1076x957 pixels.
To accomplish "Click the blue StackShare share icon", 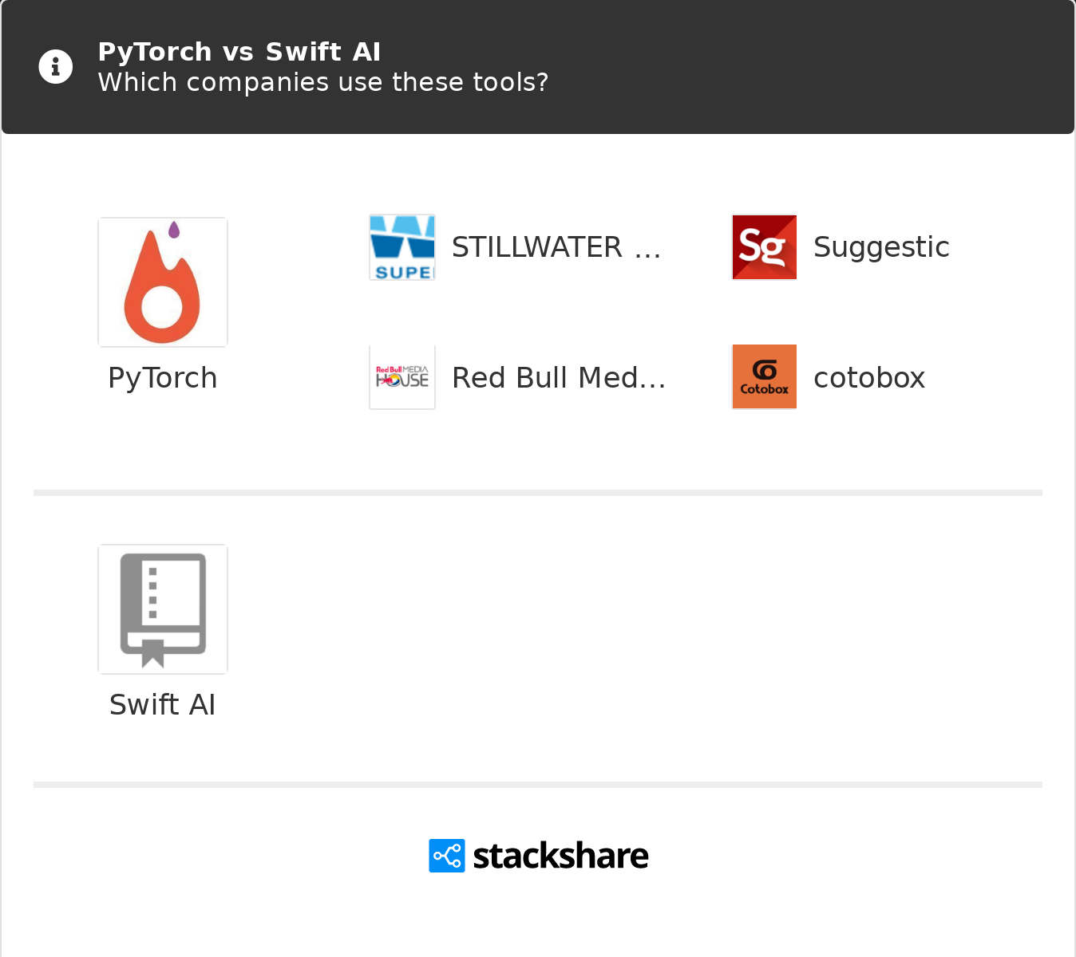I will click(447, 856).
